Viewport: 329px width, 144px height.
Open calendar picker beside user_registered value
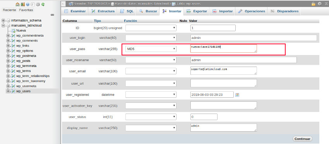click(x=237, y=95)
